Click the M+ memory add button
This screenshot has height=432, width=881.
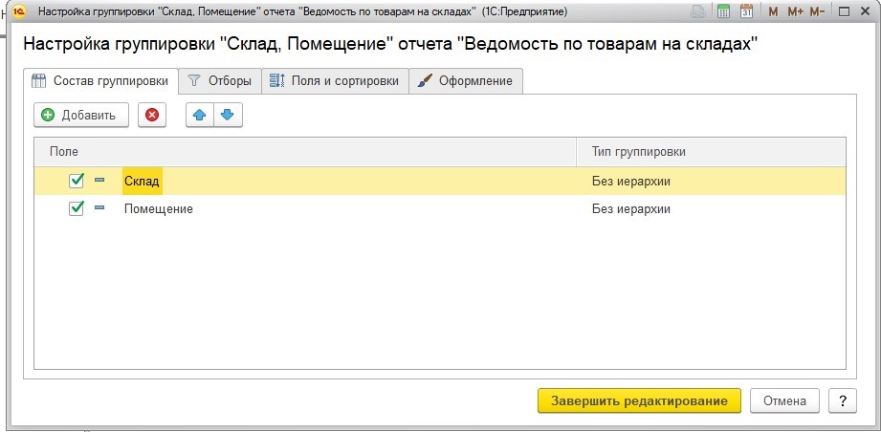[795, 11]
